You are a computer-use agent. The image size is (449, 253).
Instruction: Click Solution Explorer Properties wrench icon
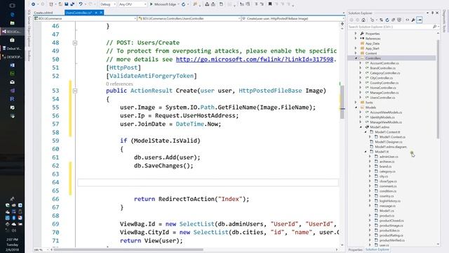413,20
